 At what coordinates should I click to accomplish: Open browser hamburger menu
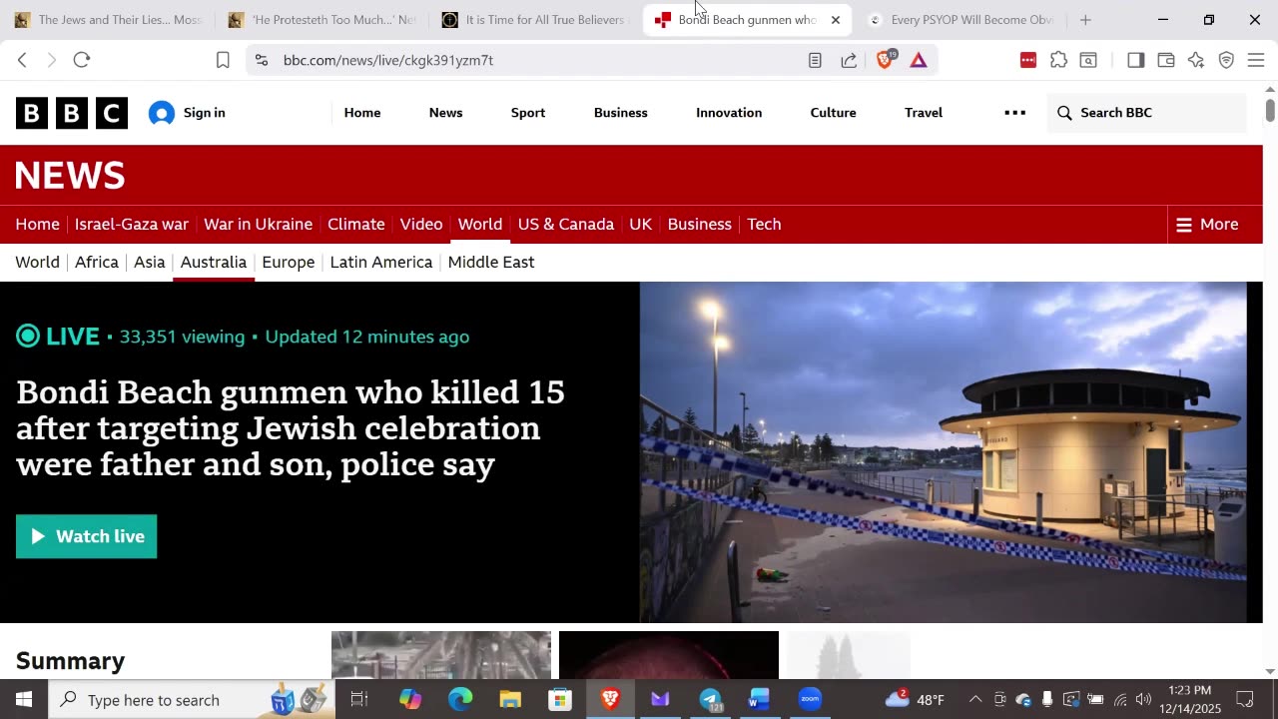(1256, 60)
